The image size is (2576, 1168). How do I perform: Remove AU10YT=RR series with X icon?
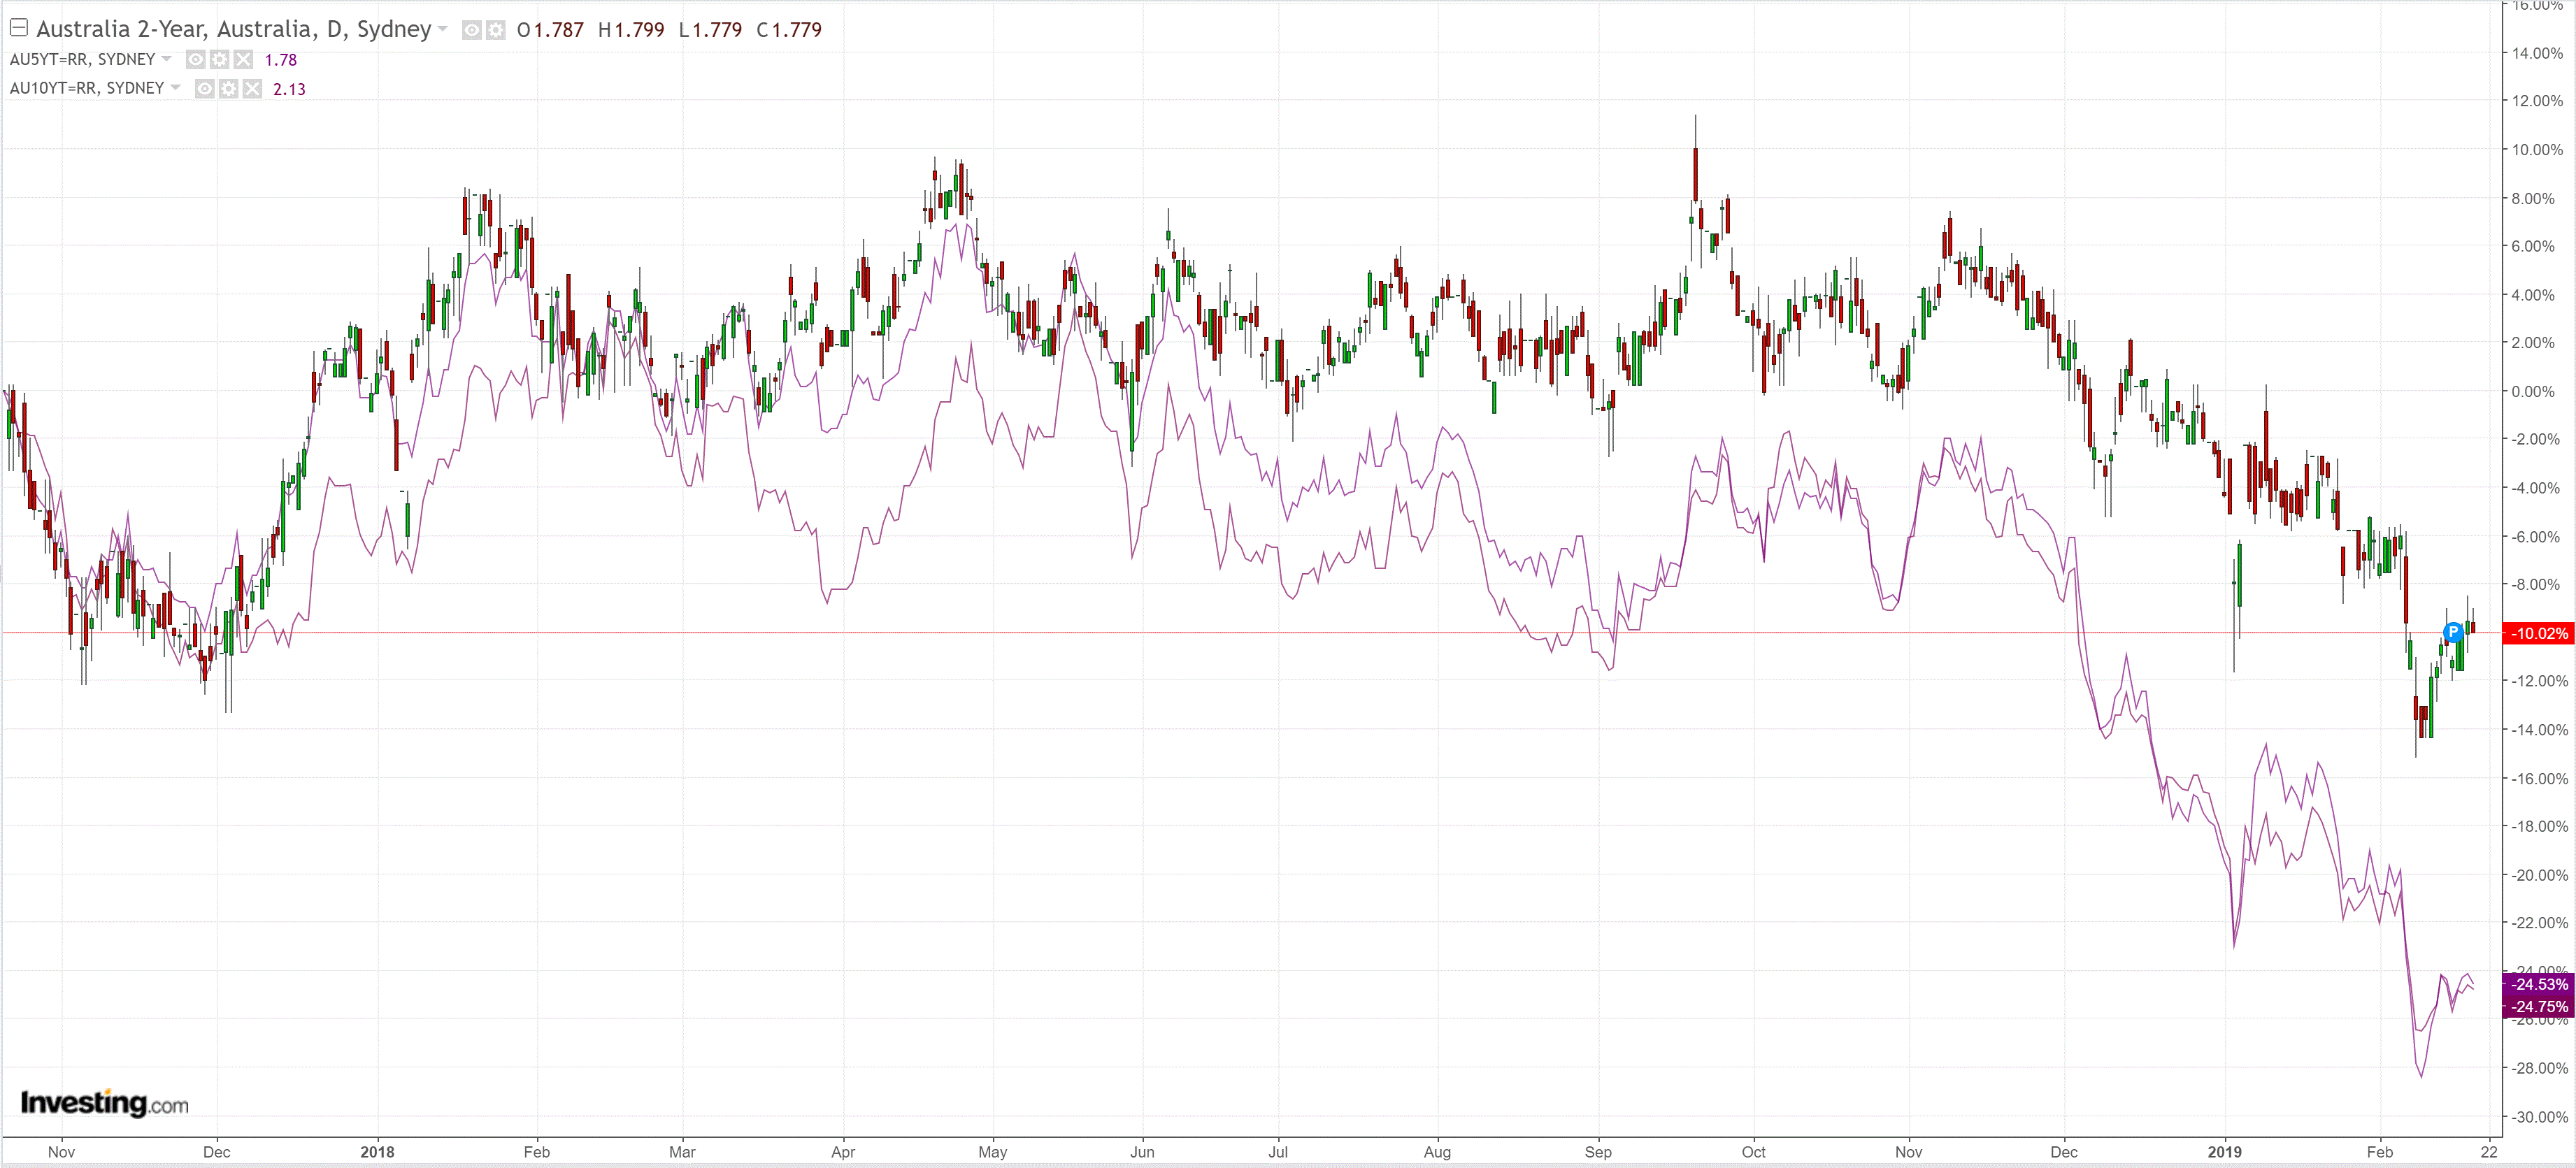tap(252, 89)
